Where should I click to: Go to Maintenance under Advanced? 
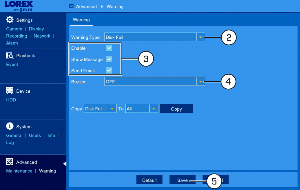[19, 171]
